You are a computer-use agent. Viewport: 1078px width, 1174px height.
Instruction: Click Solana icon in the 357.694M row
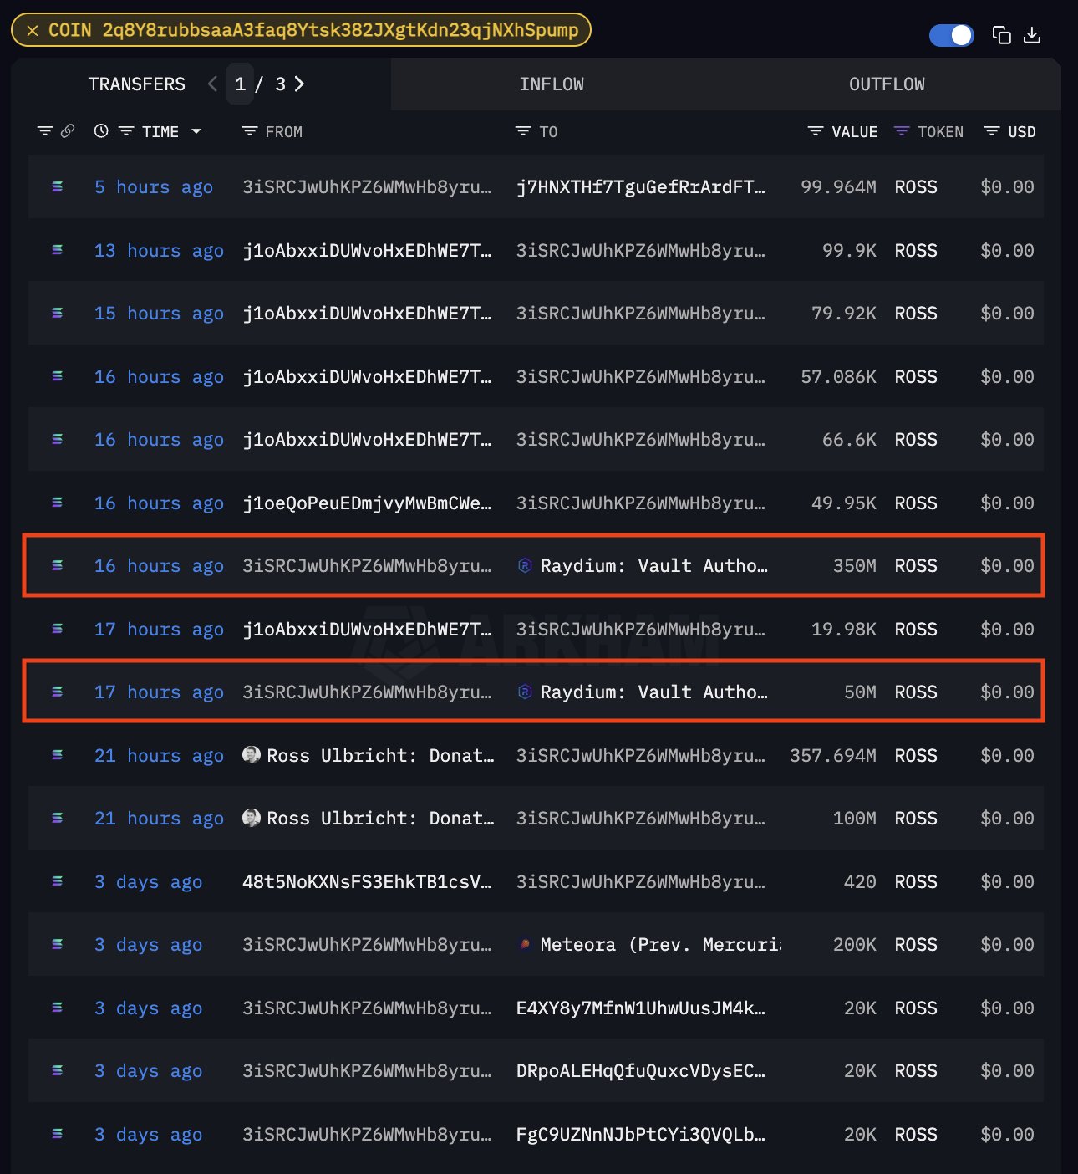tap(58, 755)
